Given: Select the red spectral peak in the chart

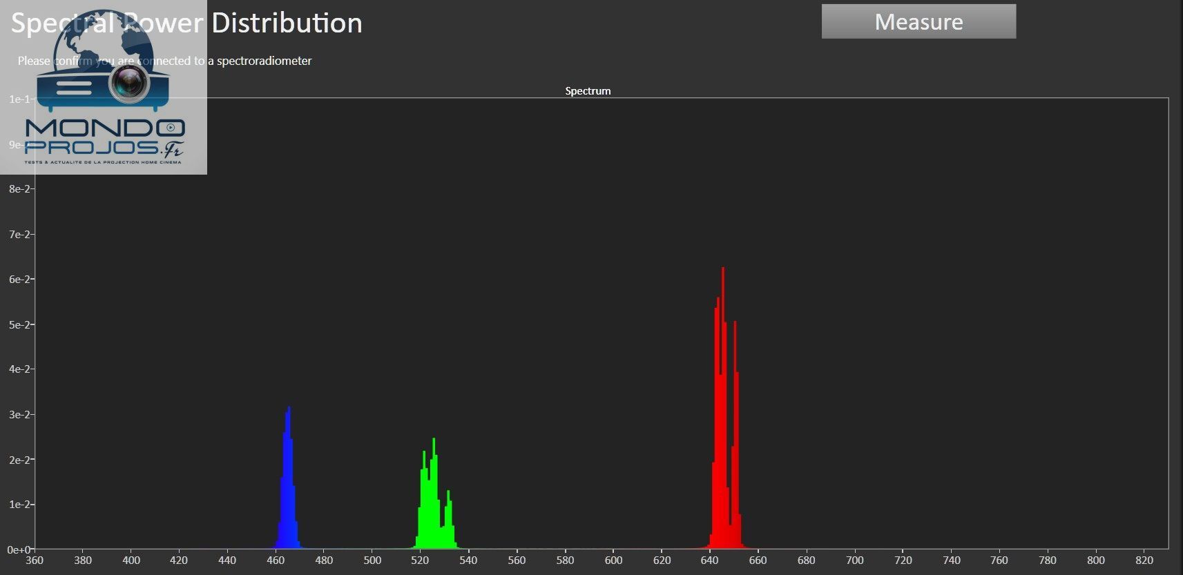Looking at the screenshot, I should pos(725,408).
